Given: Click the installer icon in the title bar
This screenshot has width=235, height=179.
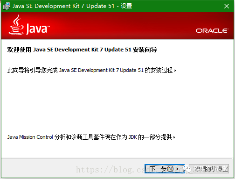Looking at the screenshot, I should 7,6.
